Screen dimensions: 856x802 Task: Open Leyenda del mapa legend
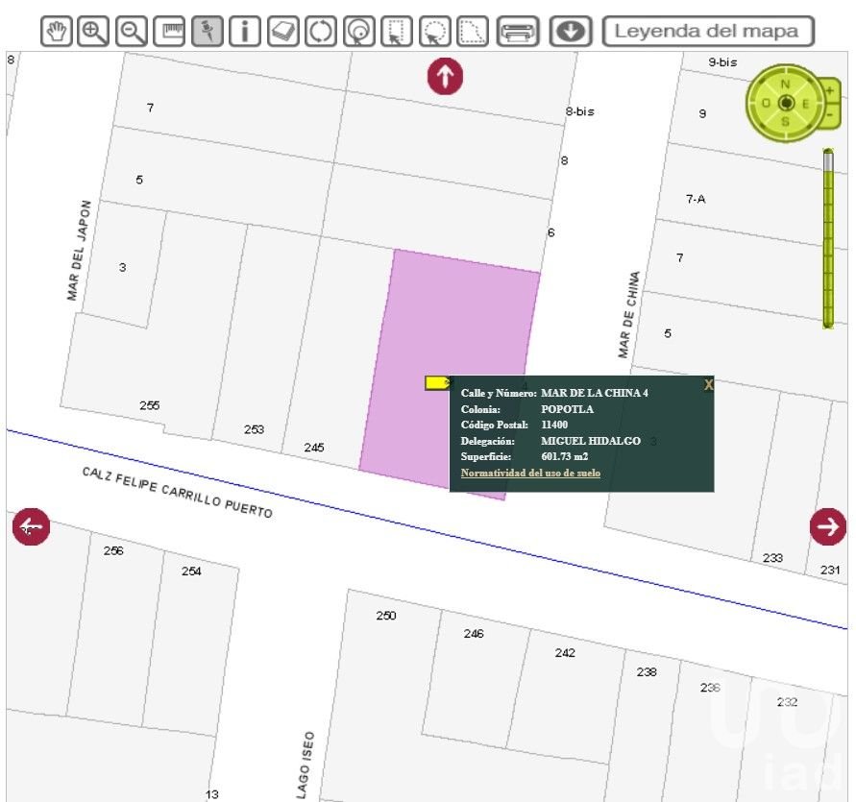pyautogui.click(x=707, y=31)
